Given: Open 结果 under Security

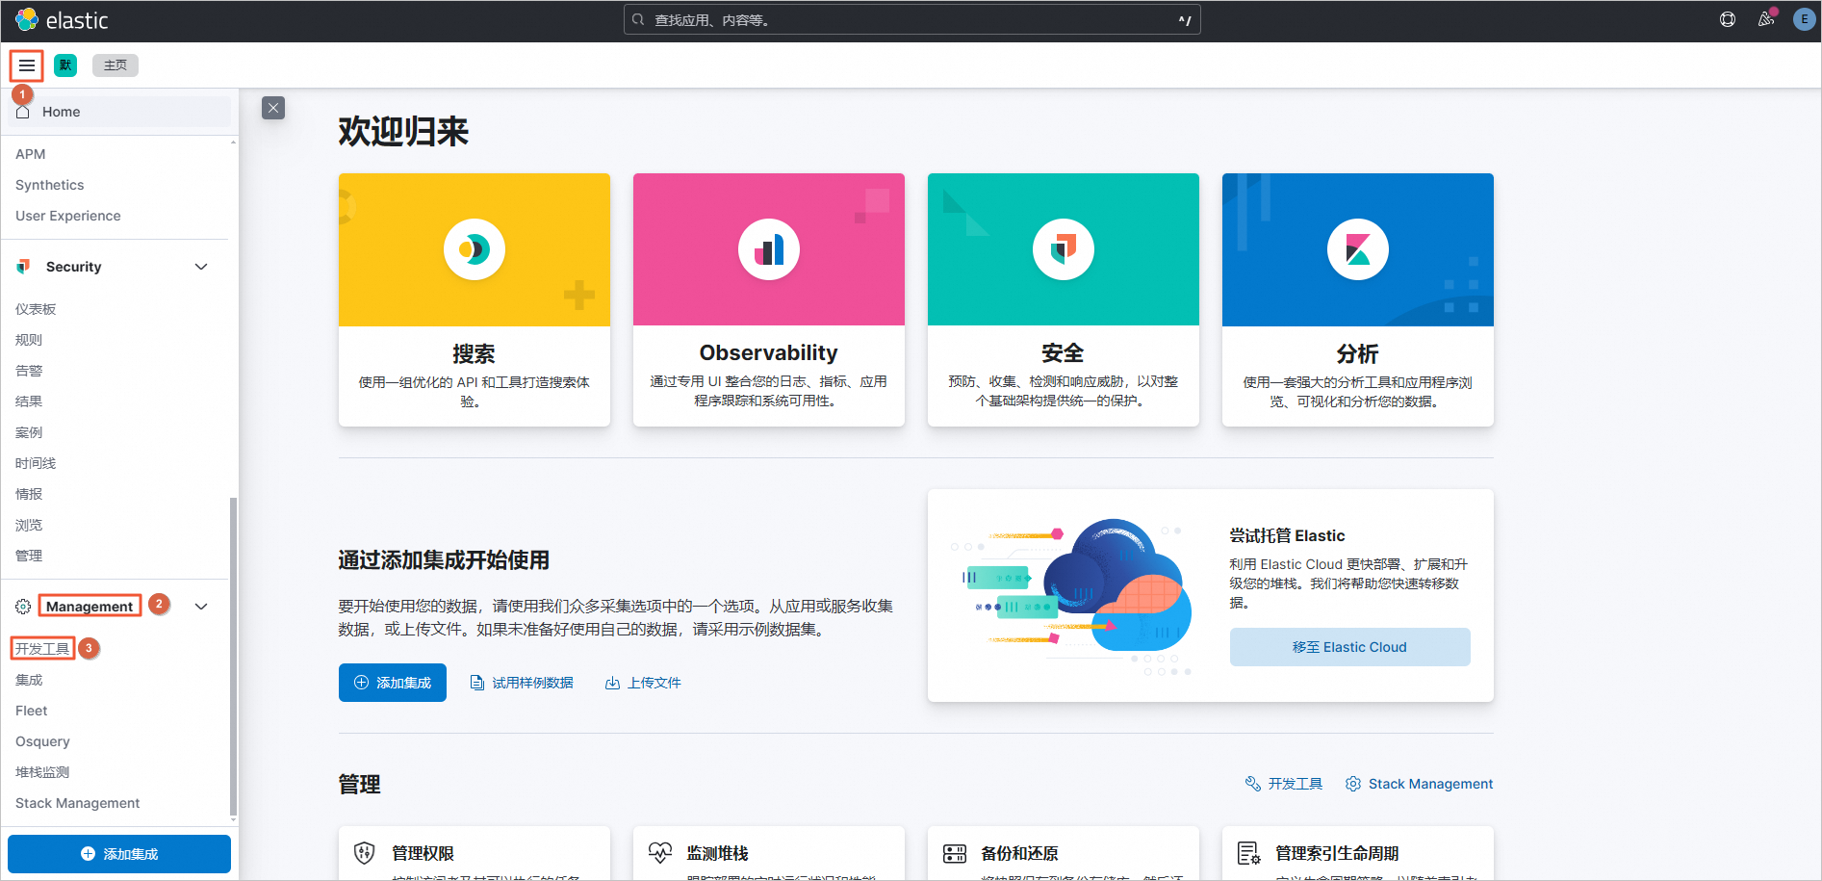Looking at the screenshot, I should point(29,402).
